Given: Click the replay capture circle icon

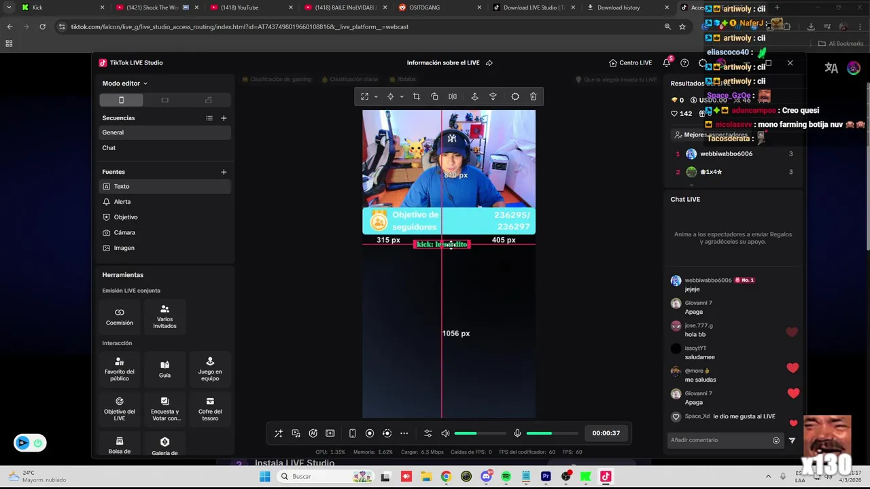Looking at the screenshot, I should (387, 433).
